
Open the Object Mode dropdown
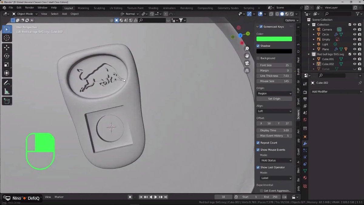[x=25, y=14]
